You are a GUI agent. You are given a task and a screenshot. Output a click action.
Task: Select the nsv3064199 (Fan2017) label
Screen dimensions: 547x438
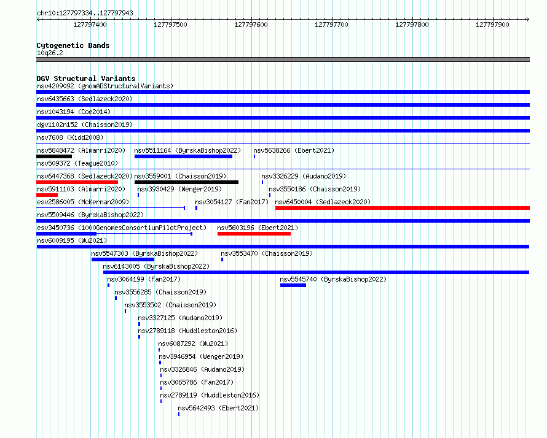pyautogui.click(x=144, y=279)
